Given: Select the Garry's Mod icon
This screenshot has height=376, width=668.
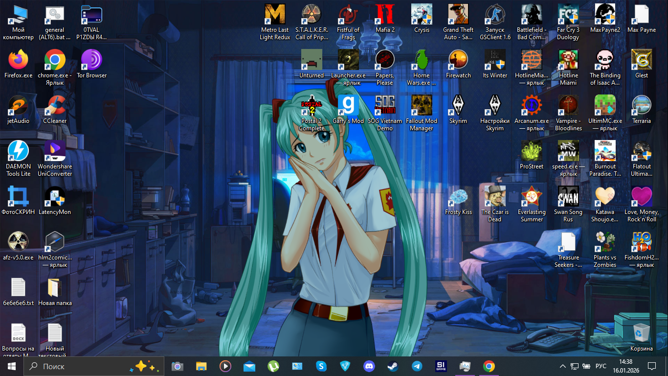Looking at the screenshot, I should tap(348, 110).
